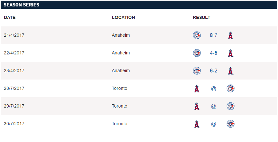Image resolution: width=278 pixels, height=142 pixels.
Task: Click Blue Jays logo in 21/4/2017 row
Action: (x=197, y=35)
